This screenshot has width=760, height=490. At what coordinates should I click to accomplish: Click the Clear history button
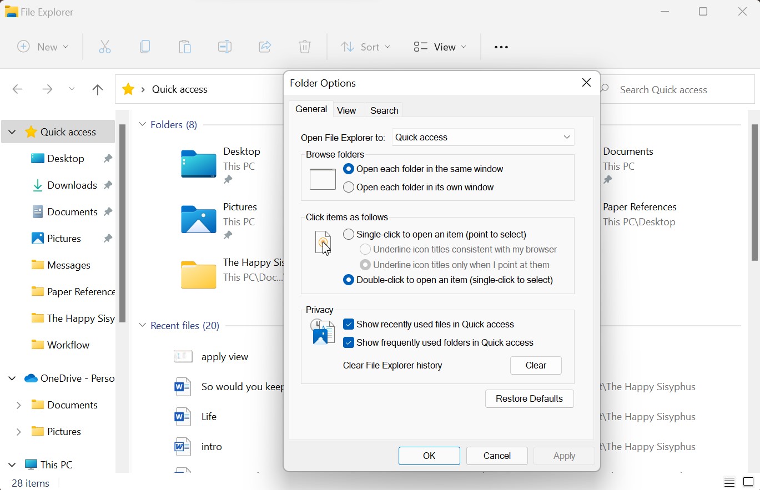pyautogui.click(x=536, y=366)
